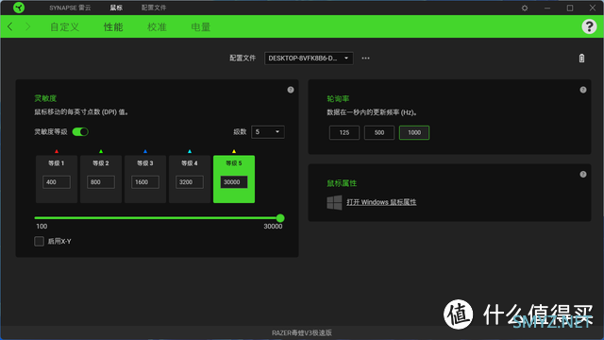Image resolution: width=604 pixels, height=340 pixels.
Task: Select red marker above 等级 1
Action: click(57, 151)
